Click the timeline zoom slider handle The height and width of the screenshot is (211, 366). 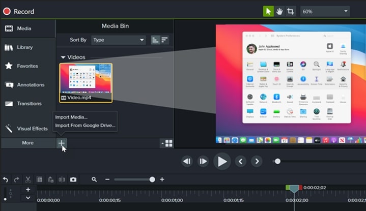[x=152, y=179]
